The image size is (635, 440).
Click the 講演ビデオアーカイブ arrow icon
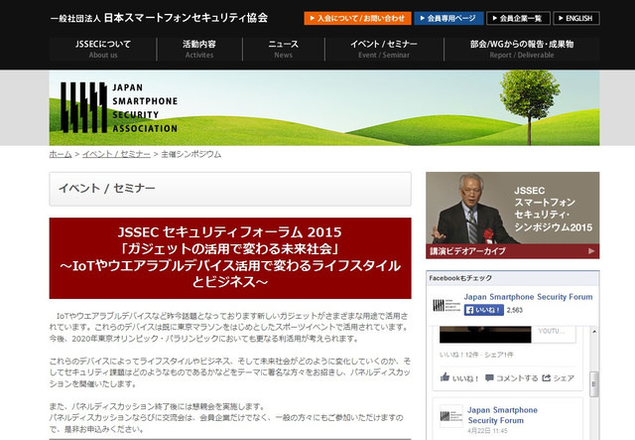click(x=591, y=251)
